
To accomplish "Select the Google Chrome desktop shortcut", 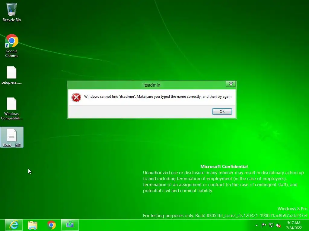I will coord(12,46).
